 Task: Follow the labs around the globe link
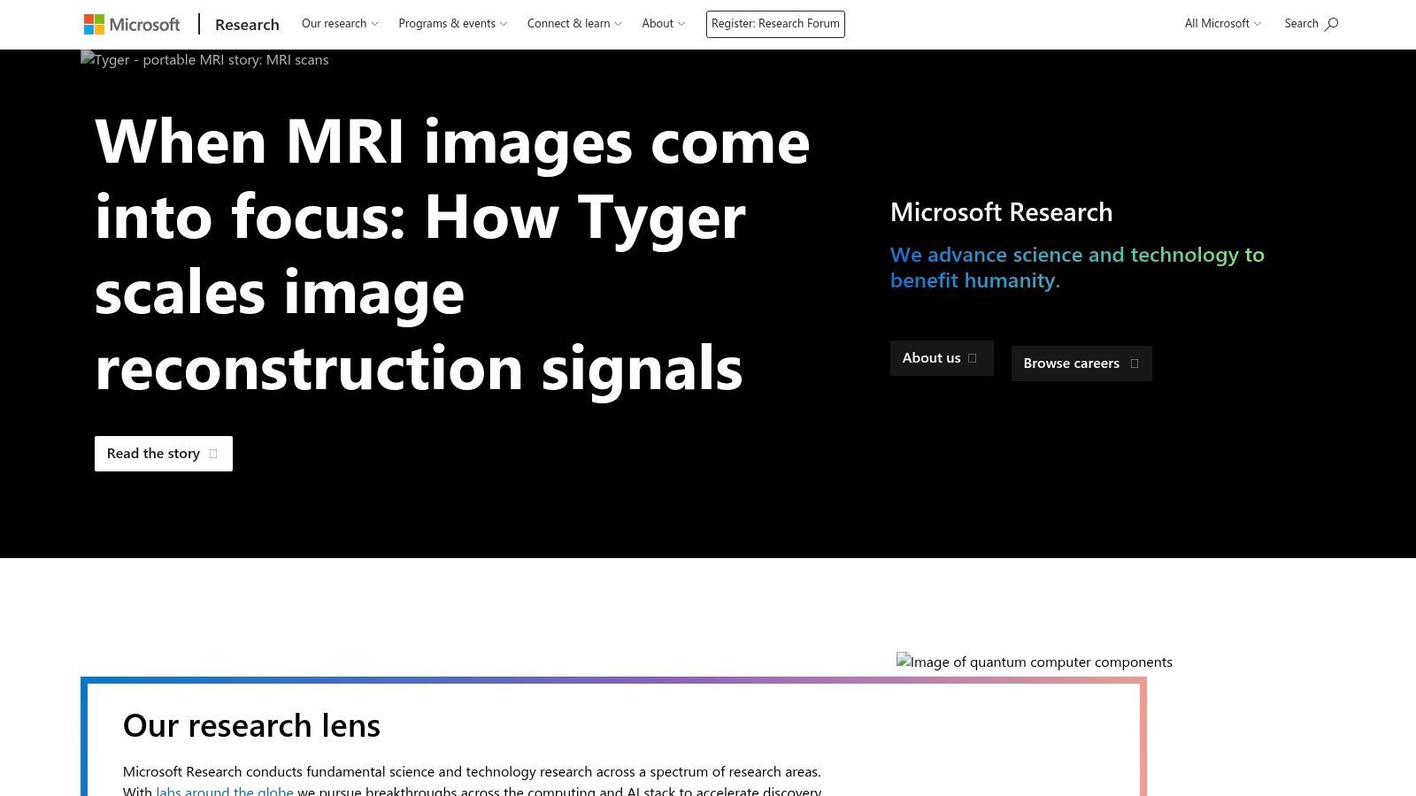pos(225,791)
